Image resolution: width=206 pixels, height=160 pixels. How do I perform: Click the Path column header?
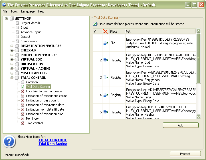point(160,31)
